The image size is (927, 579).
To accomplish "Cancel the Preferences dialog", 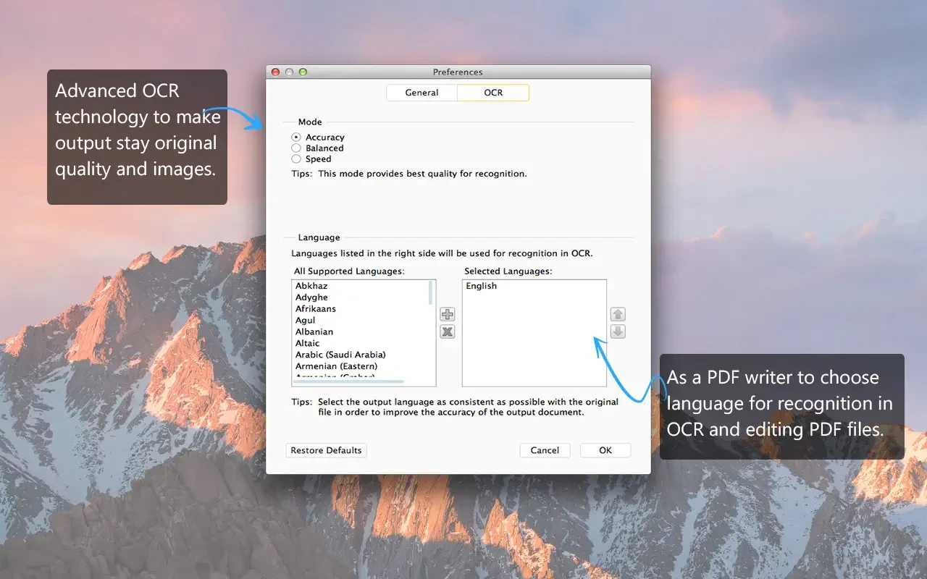I will 545,450.
